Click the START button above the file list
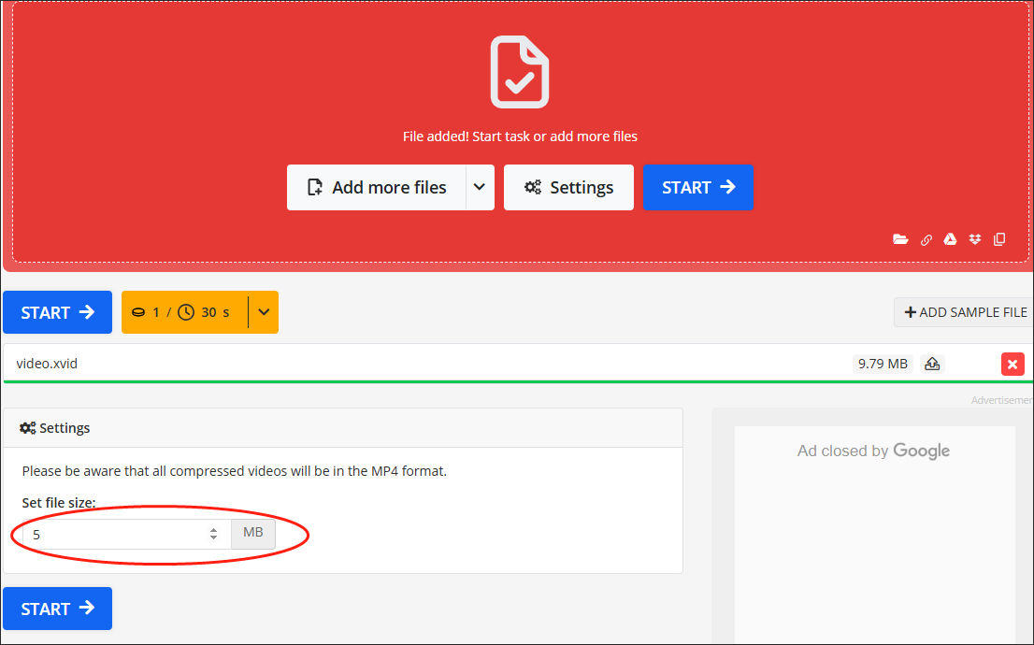 [x=57, y=312]
